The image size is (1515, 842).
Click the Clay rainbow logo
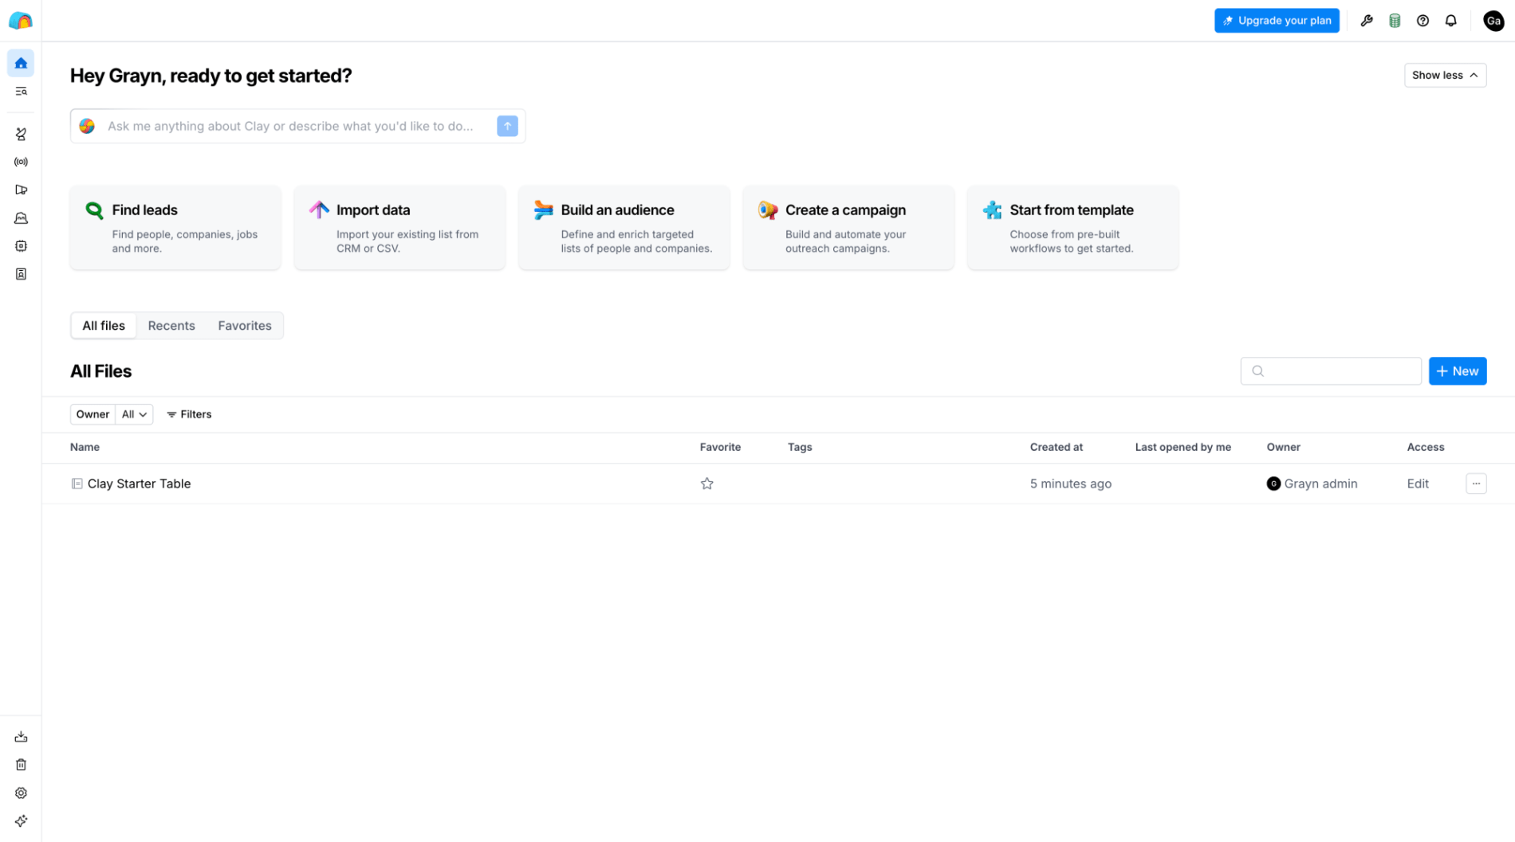tap(21, 21)
